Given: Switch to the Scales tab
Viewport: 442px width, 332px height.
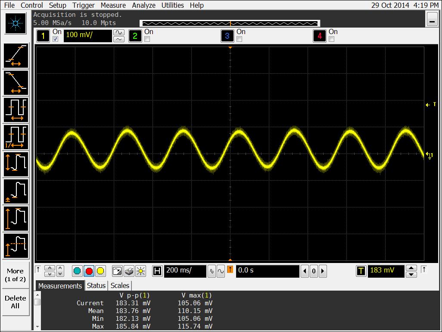Looking at the screenshot, I should pyautogui.click(x=119, y=285).
